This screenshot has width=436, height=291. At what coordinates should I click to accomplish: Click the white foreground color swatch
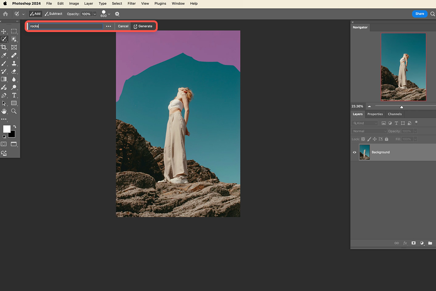(x=7, y=129)
